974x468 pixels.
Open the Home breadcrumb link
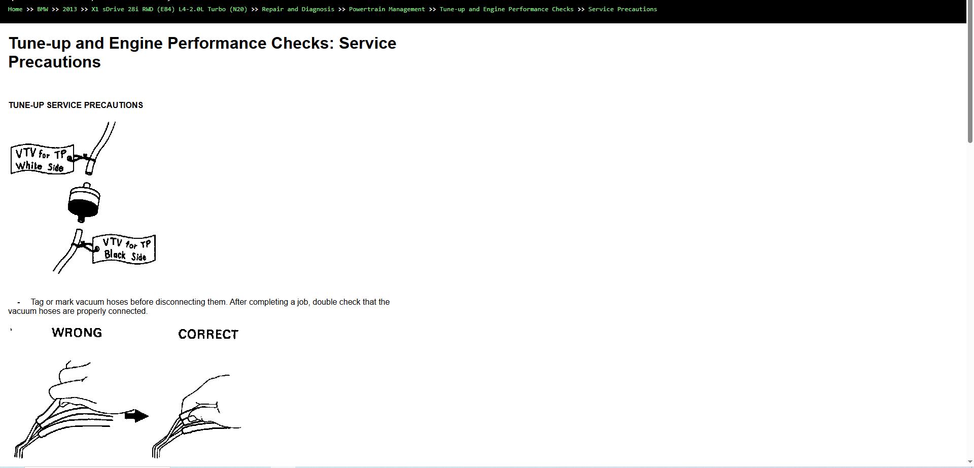tap(15, 9)
